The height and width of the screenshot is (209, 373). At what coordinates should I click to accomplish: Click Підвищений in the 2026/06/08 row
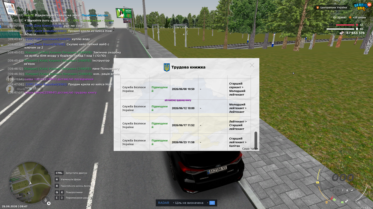(159, 89)
